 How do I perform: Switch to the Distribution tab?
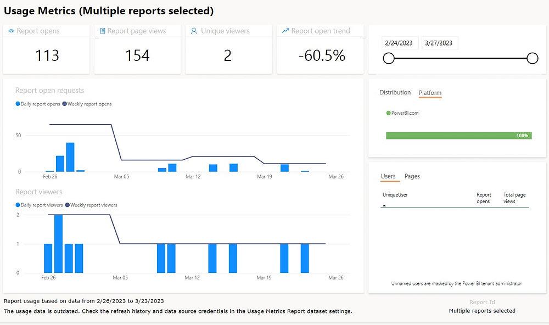click(x=395, y=93)
